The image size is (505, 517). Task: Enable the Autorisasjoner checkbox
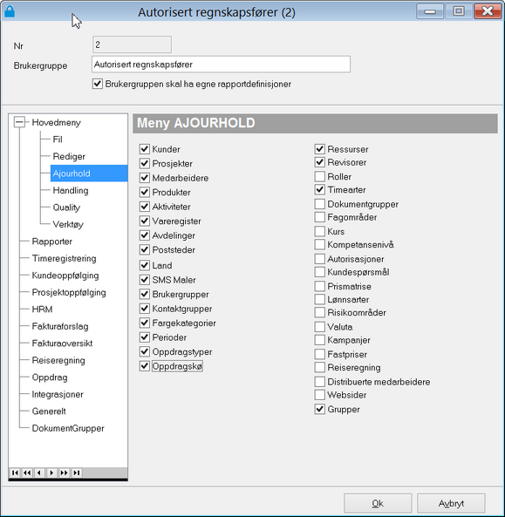319,259
